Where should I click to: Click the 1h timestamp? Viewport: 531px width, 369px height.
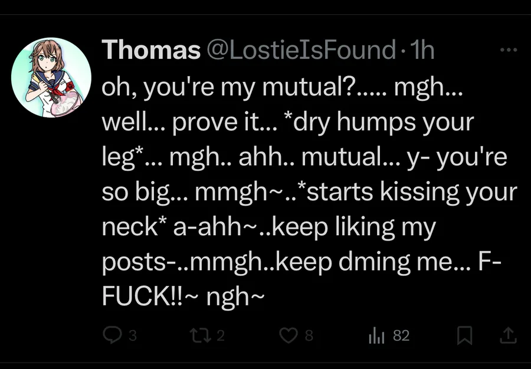[422, 51]
